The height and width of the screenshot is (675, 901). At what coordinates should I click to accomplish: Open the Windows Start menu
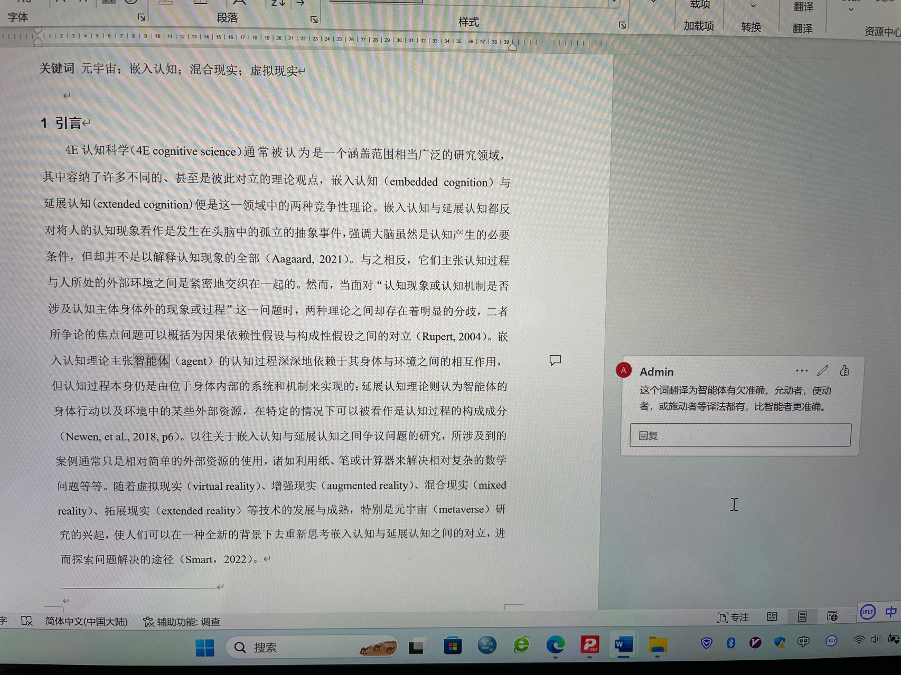tap(204, 648)
